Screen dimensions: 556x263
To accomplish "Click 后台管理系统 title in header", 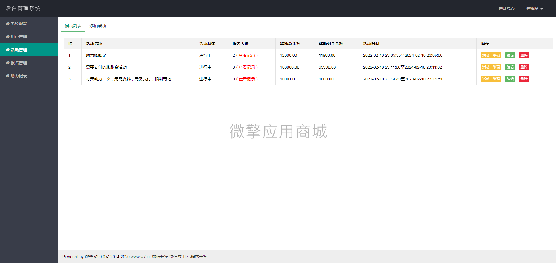I will [23, 8].
